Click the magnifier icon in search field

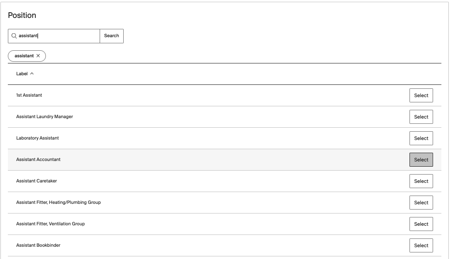(14, 36)
